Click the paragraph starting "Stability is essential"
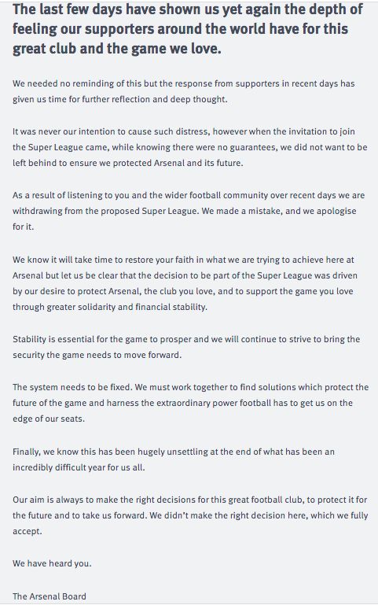This screenshot has width=378, height=605. (186, 347)
